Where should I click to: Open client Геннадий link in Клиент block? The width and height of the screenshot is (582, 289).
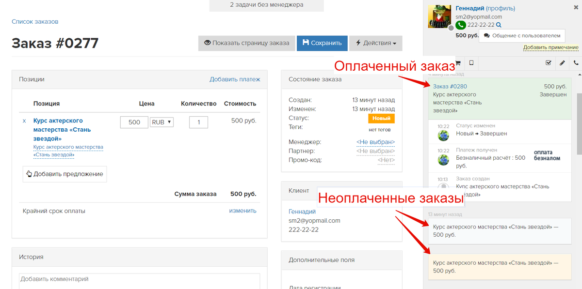point(302,212)
